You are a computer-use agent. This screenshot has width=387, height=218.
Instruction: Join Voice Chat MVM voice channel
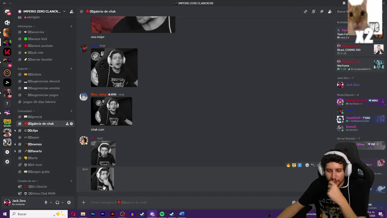[x=45, y=193]
